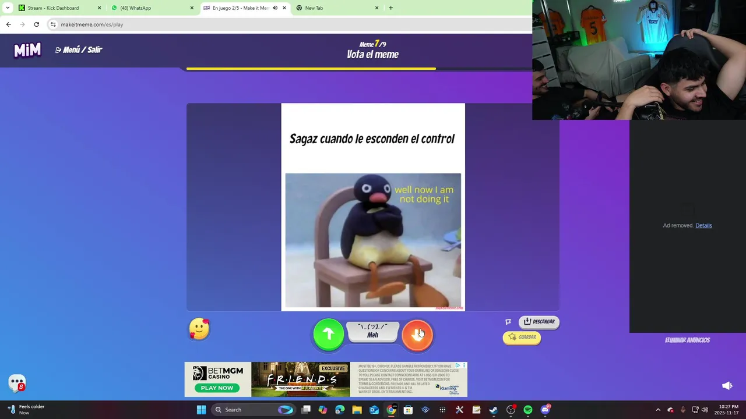Open crossed tools app on taskbar
Screen dimensions: 746x419
[459, 410]
